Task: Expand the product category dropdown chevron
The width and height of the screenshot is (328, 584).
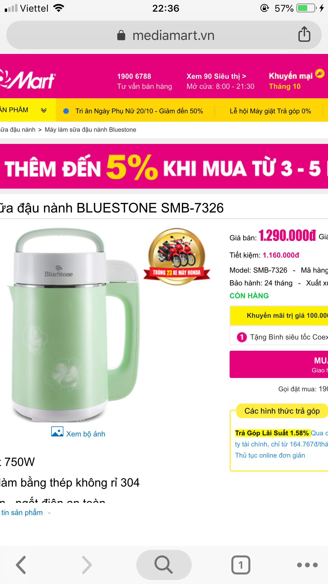Action: click(44, 110)
